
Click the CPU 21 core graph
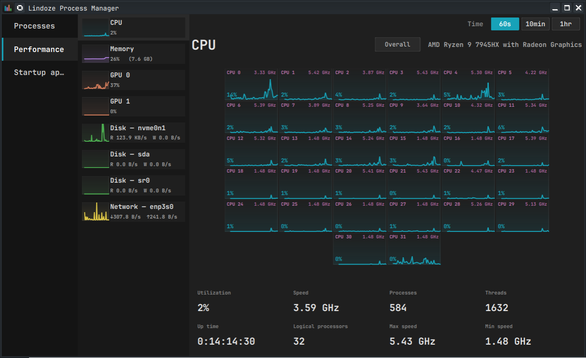[x=414, y=183]
